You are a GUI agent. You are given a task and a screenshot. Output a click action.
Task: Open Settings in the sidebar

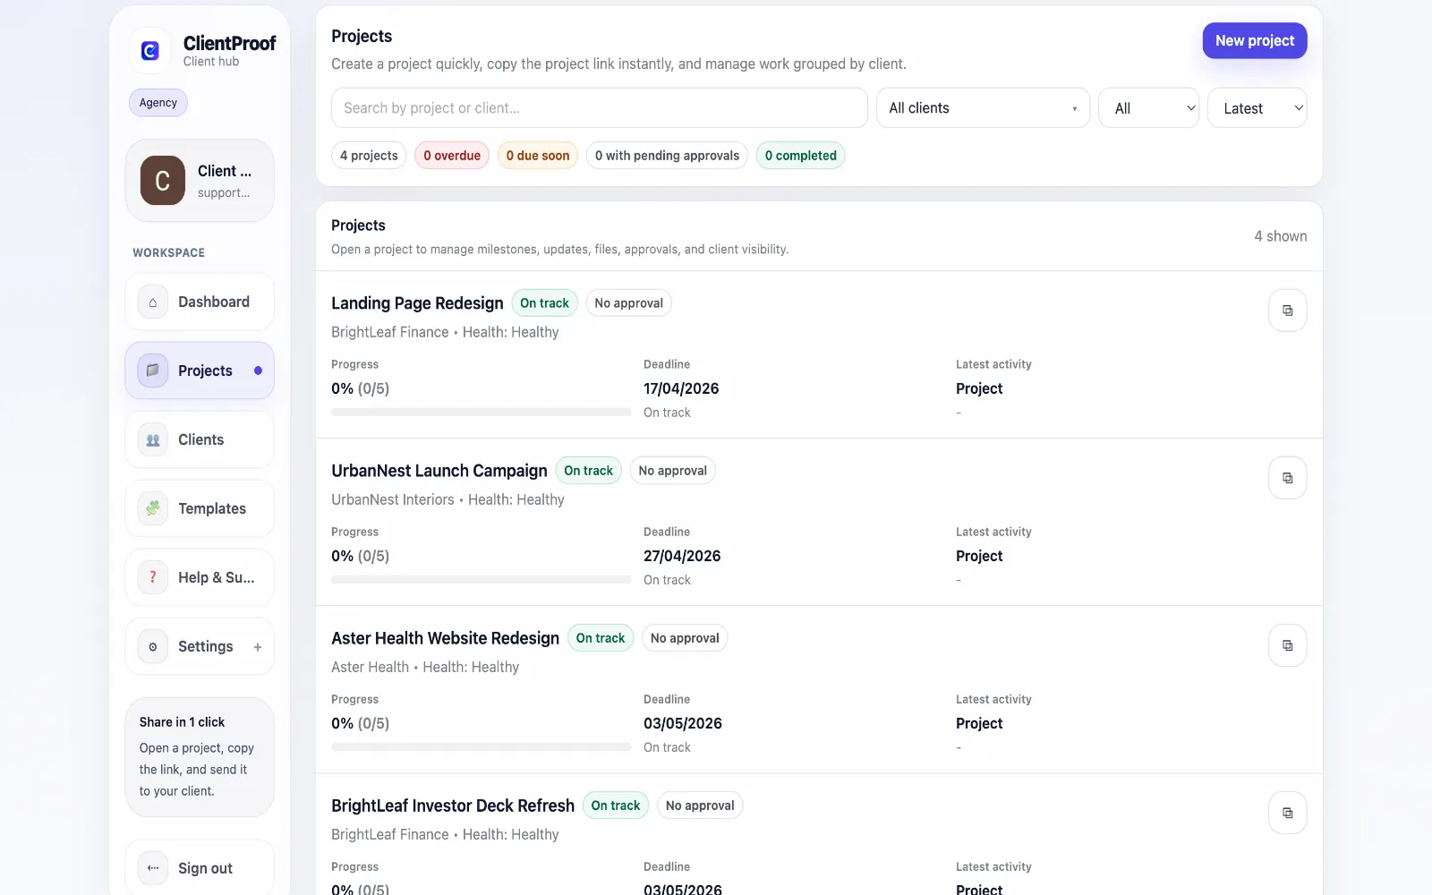(200, 646)
